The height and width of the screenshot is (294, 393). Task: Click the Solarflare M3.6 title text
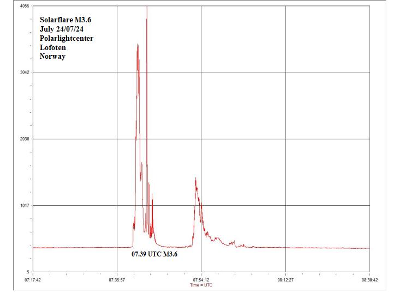click(x=65, y=20)
